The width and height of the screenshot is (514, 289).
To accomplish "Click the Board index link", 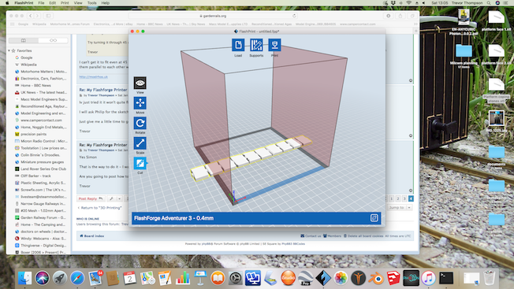I will pyautogui.click(x=92, y=236).
